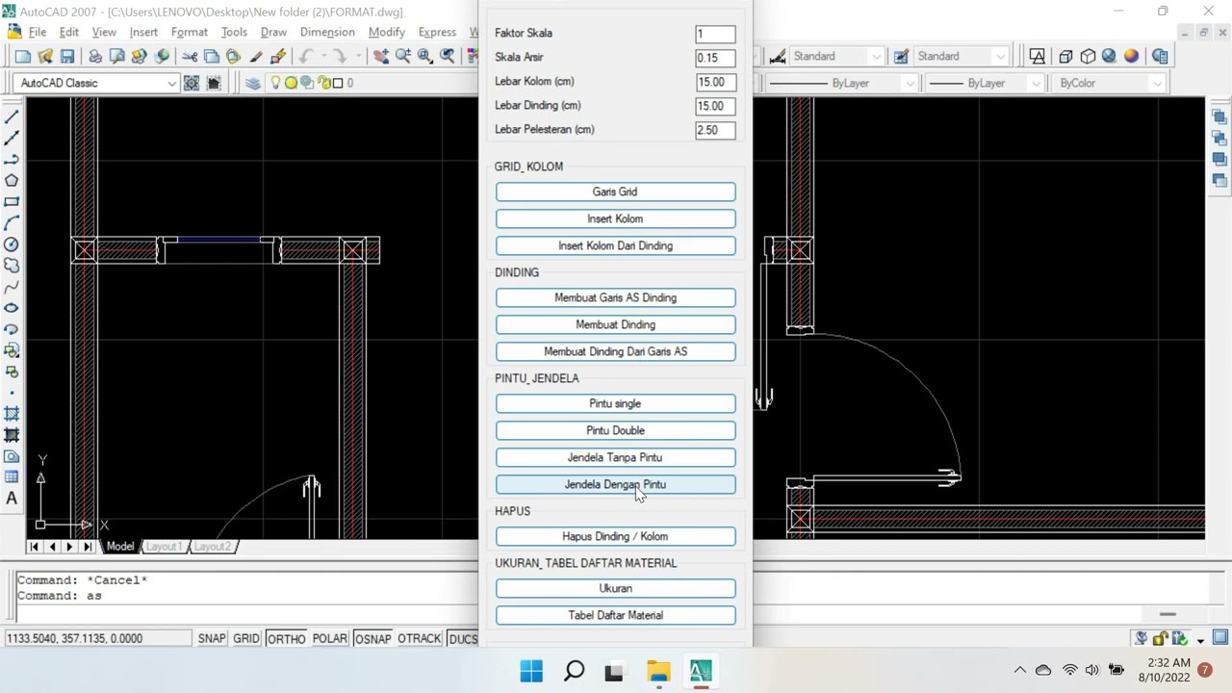1232x693 pixels.
Task: Toggle GRID display in status bar
Action: tap(246, 638)
